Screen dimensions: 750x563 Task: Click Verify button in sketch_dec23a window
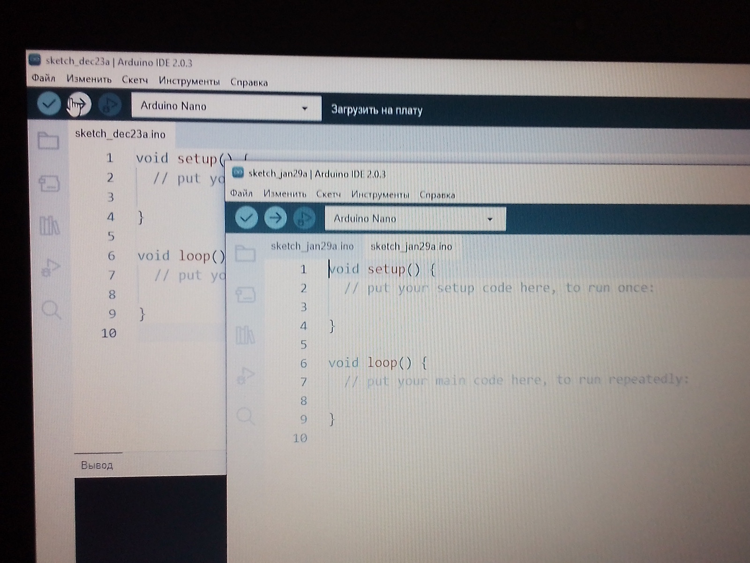49,103
